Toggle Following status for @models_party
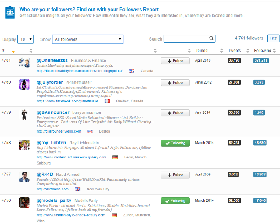 click(175, 201)
